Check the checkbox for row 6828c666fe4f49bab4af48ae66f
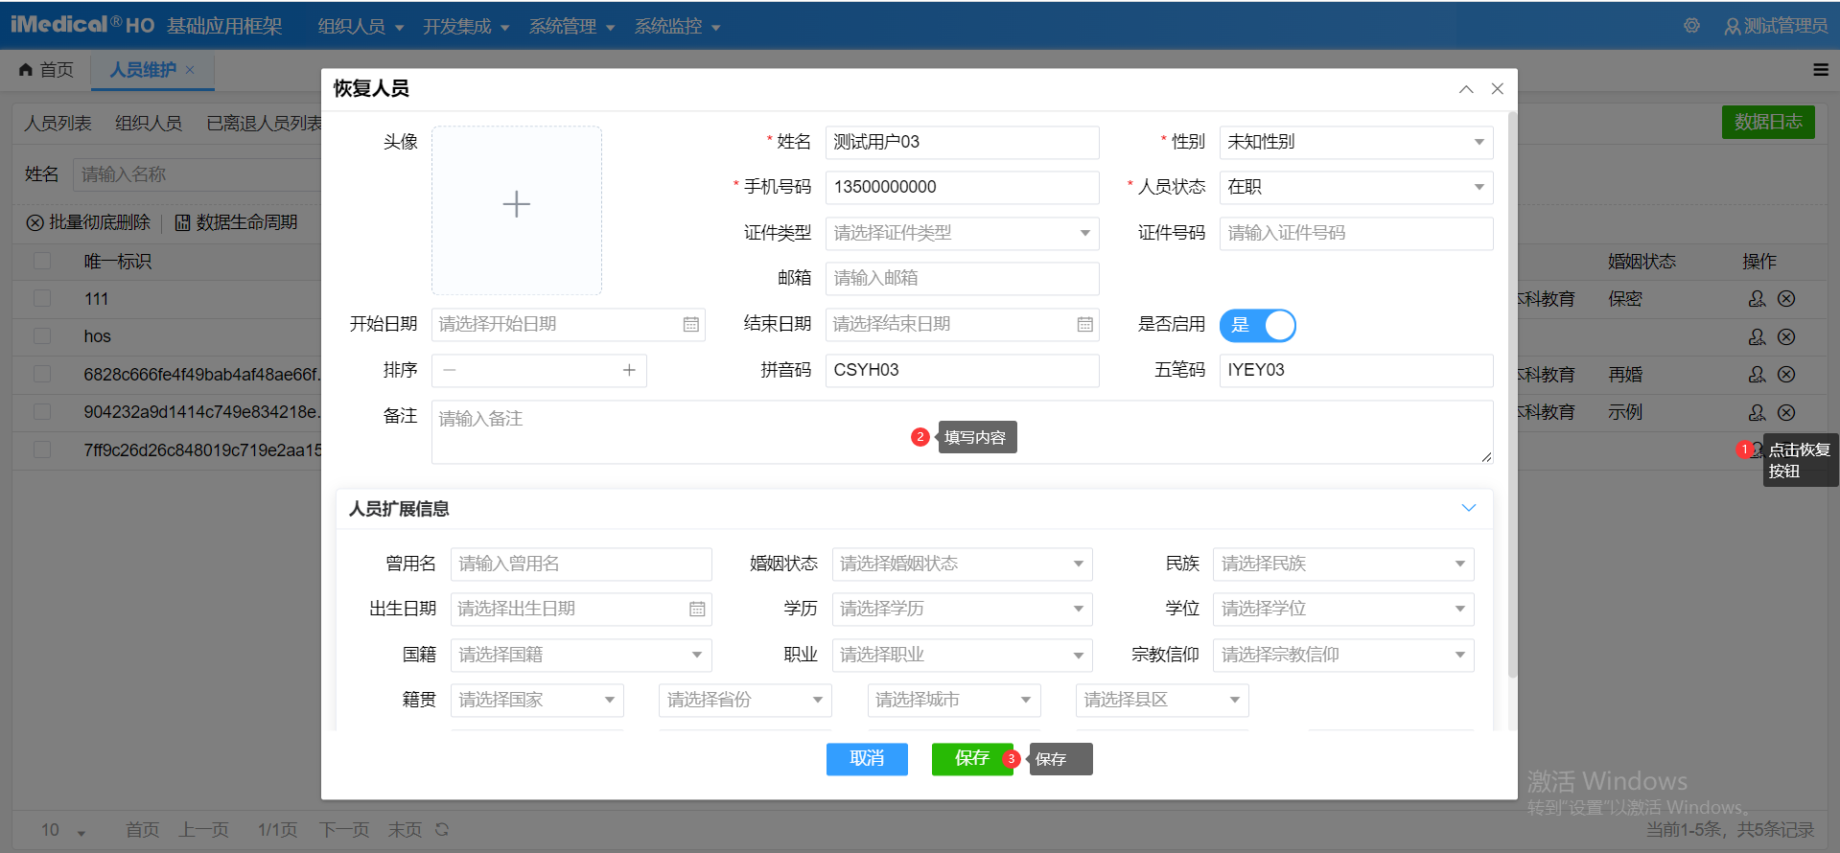Viewport: 1840px width, 853px height. point(42,374)
